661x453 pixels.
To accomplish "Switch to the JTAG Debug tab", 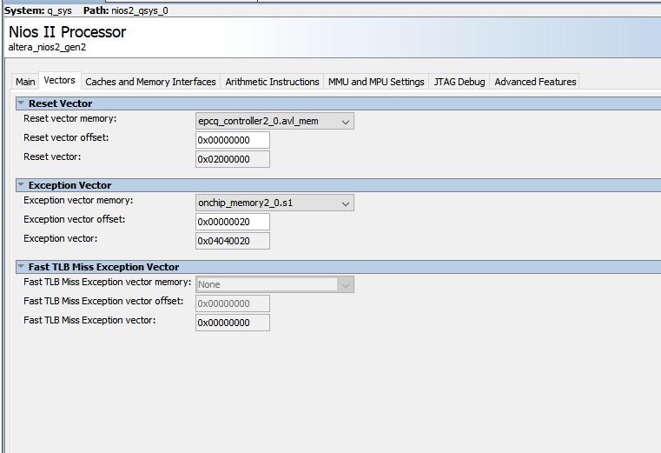I will point(459,82).
